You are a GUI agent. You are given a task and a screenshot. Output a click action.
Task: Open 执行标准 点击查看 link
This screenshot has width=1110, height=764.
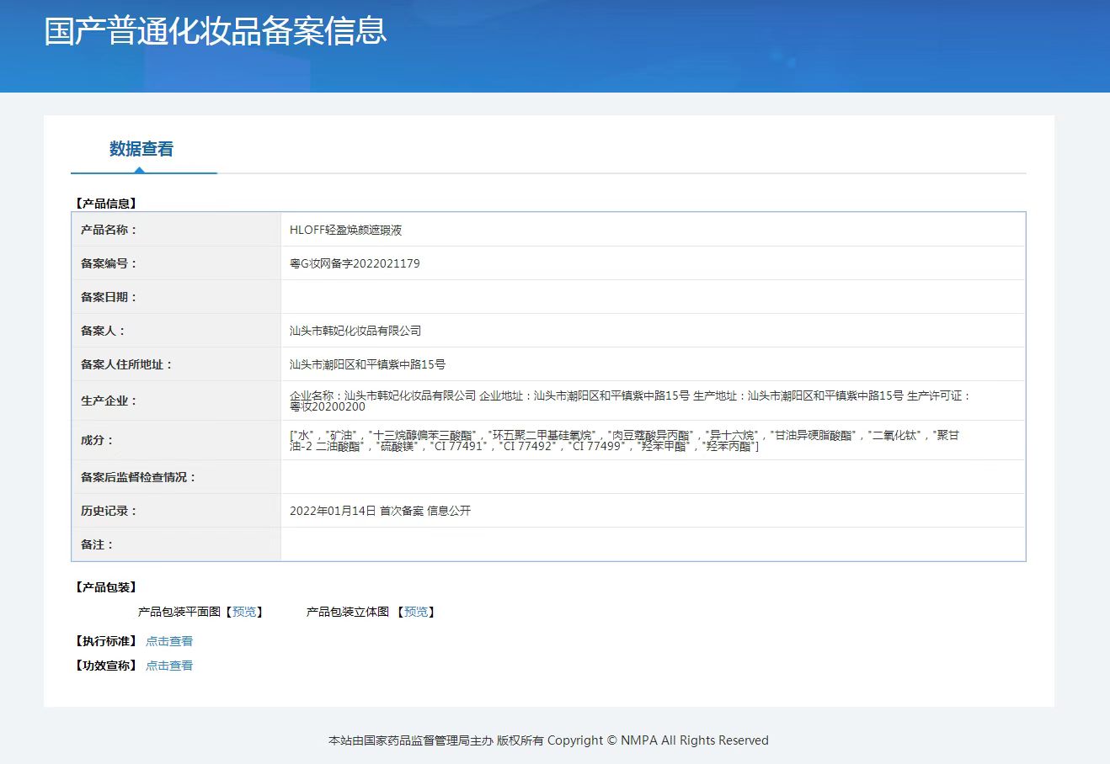click(169, 641)
